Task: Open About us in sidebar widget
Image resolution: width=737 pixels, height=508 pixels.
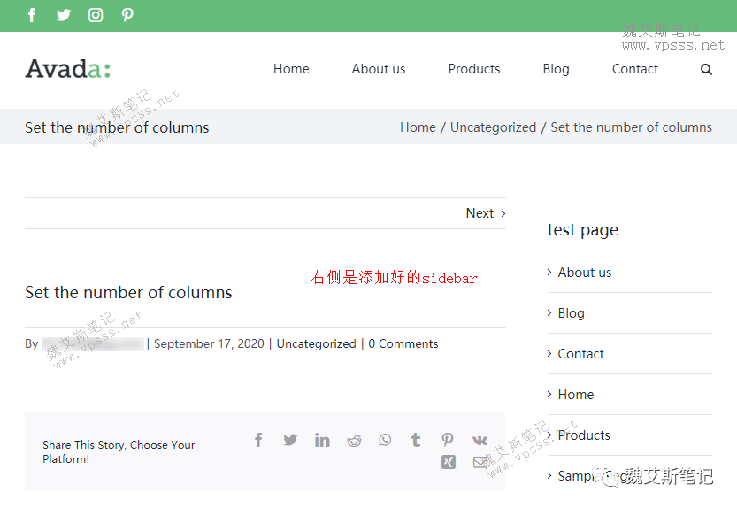Action: pyautogui.click(x=585, y=273)
